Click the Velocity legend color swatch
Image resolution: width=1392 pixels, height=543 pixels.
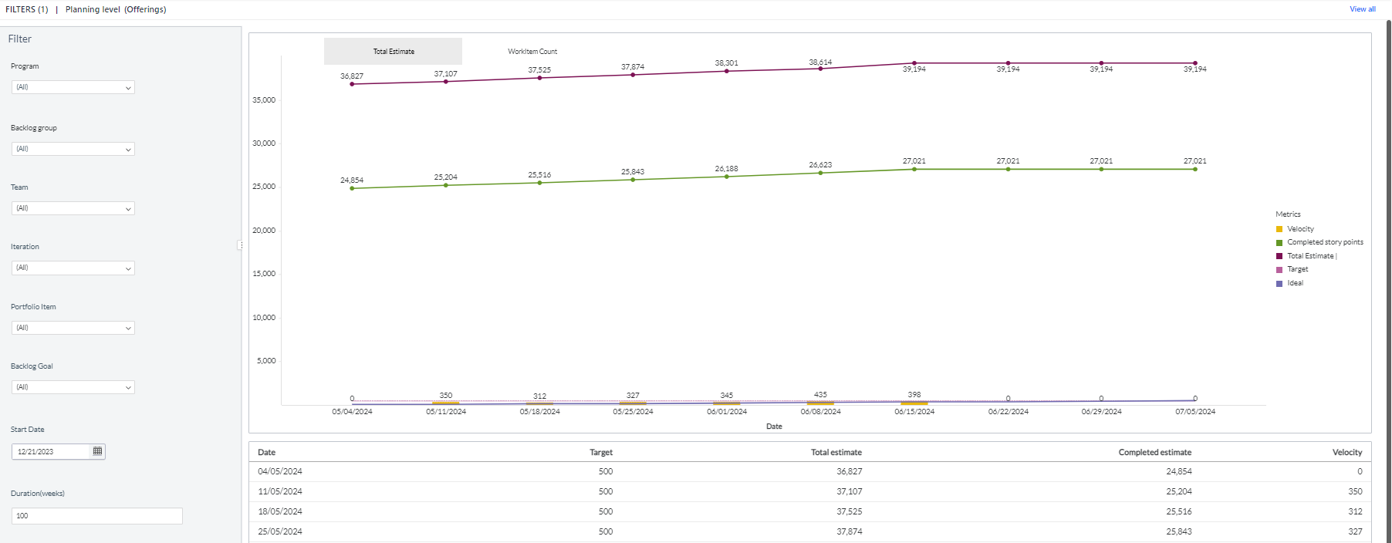pyautogui.click(x=1279, y=229)
